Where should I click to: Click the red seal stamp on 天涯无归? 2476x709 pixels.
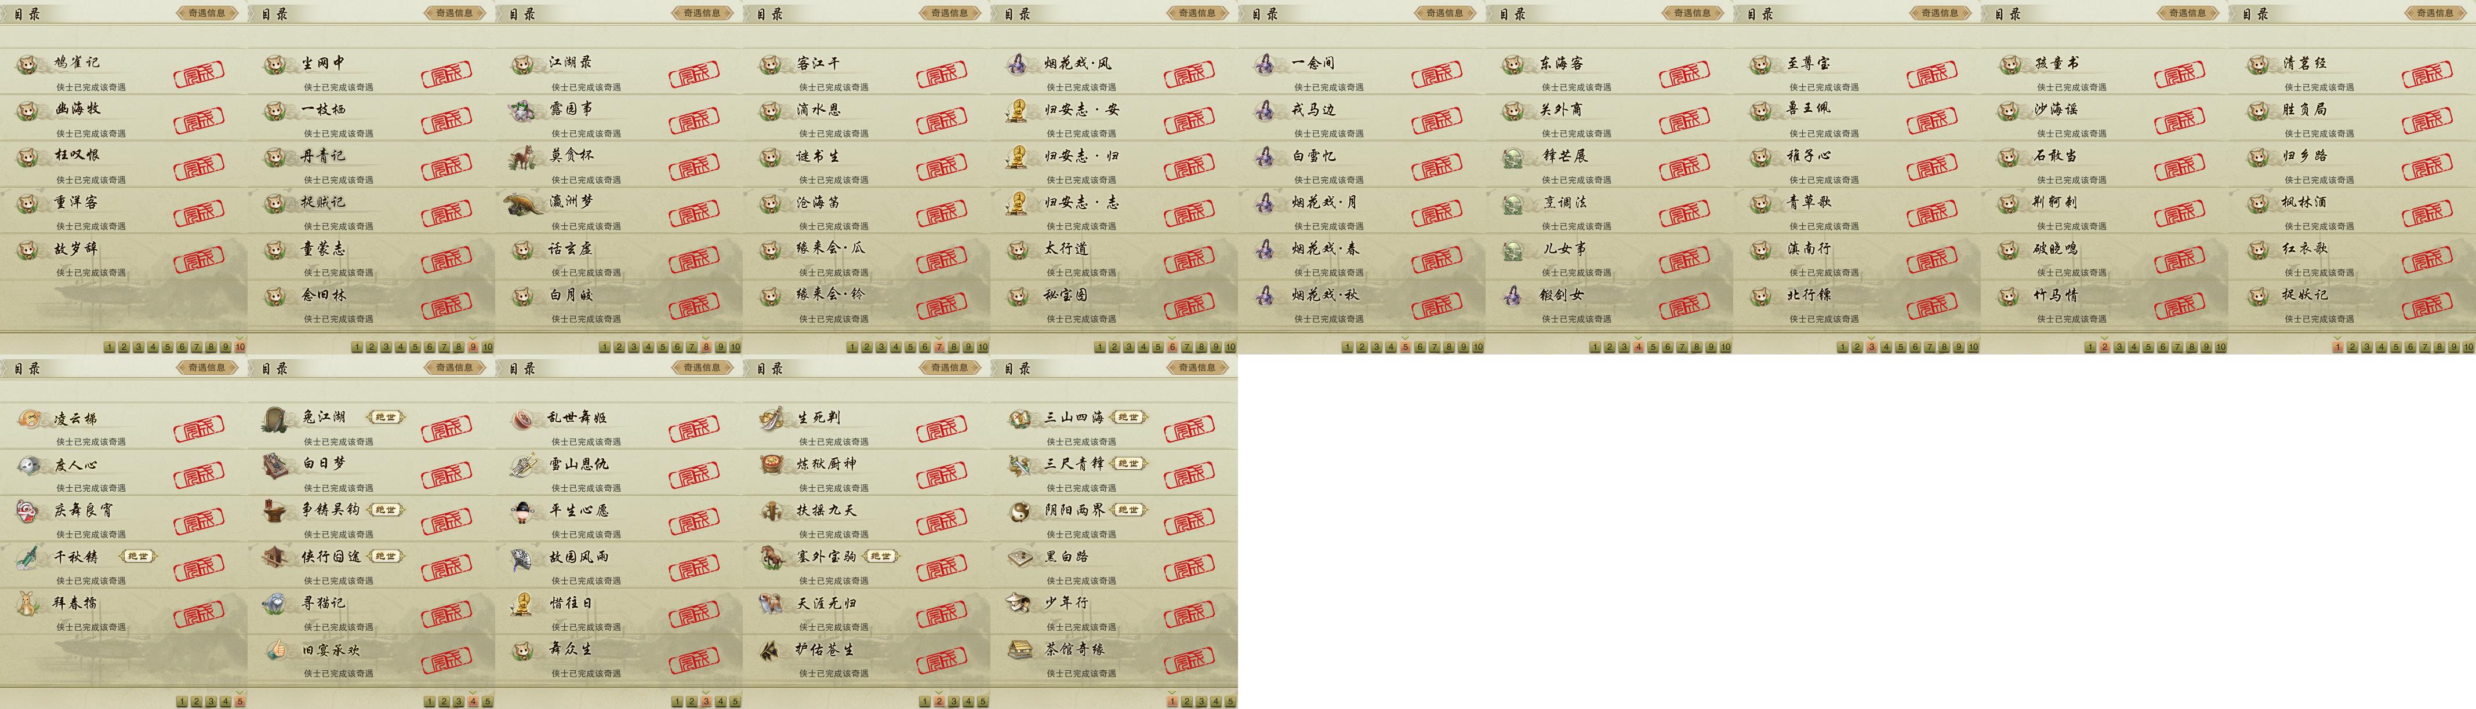coord(941,616)
